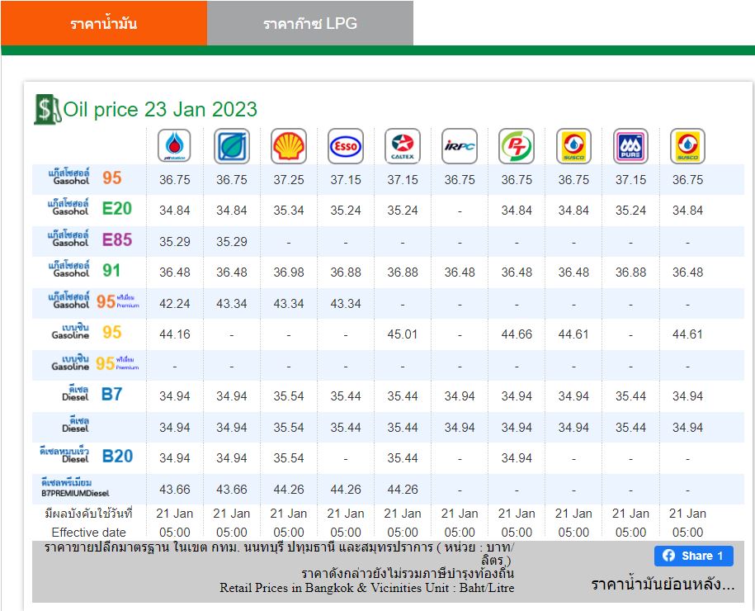Share on Facebook via Share button
755x611 pixels.
pos(693,556)
